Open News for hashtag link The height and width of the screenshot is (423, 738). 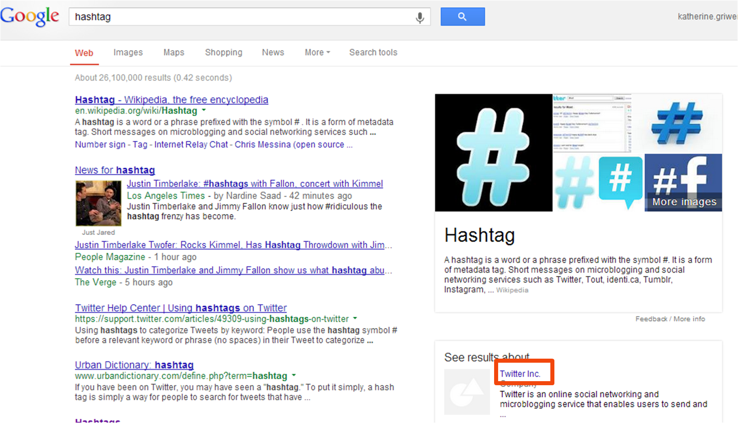tap(115, 170)
